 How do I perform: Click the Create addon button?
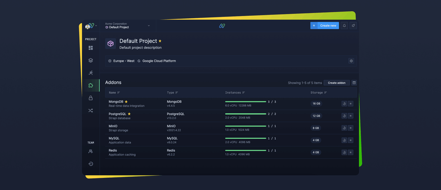[x=337, y=83]
